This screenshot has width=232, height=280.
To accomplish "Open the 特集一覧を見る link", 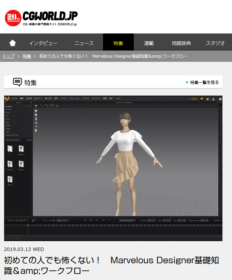I will click(x=202, y=82).
